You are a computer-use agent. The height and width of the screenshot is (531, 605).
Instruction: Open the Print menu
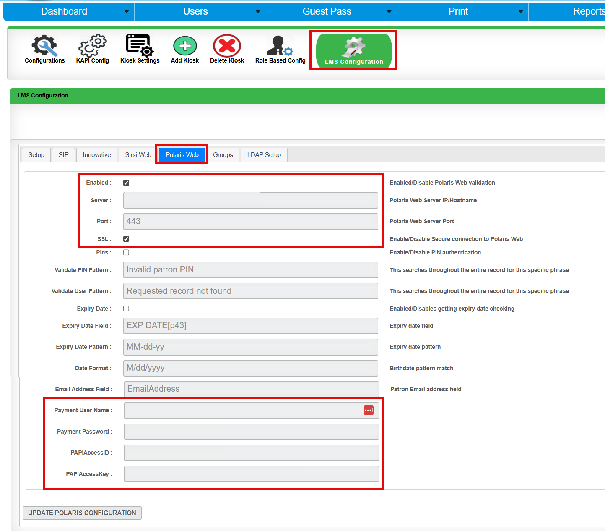458,11
